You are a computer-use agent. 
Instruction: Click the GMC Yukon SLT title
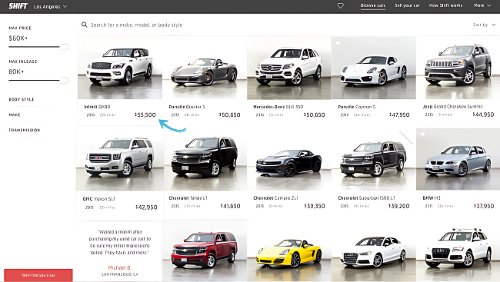[x=99, y=199]
